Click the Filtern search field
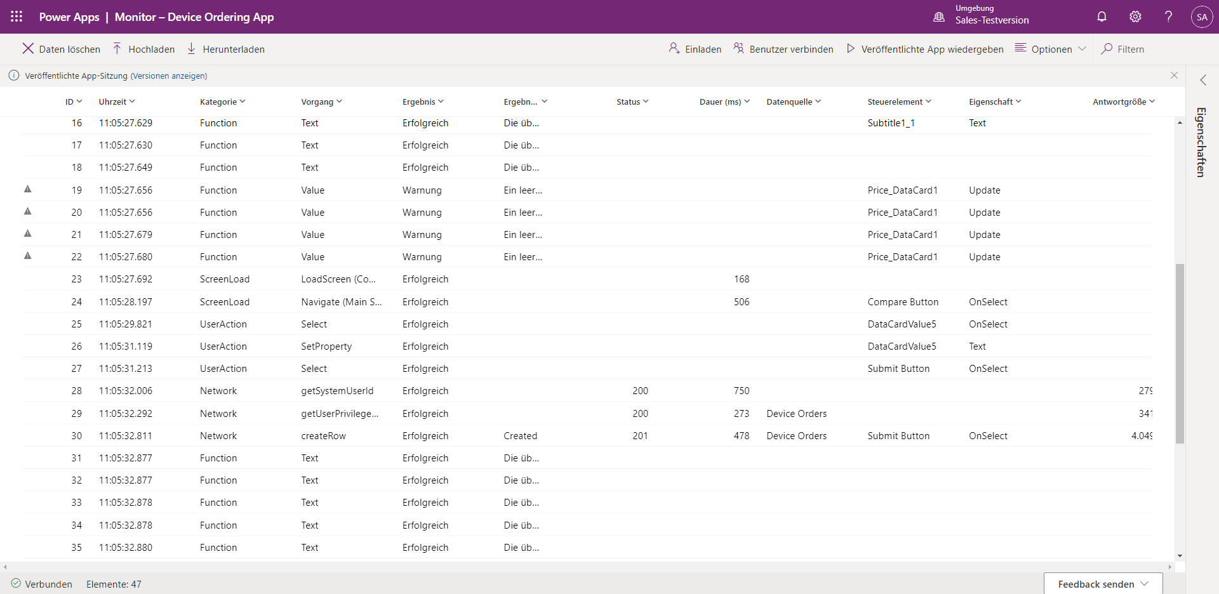This screenshot has height=594, width=1219. pos(1130,49)
